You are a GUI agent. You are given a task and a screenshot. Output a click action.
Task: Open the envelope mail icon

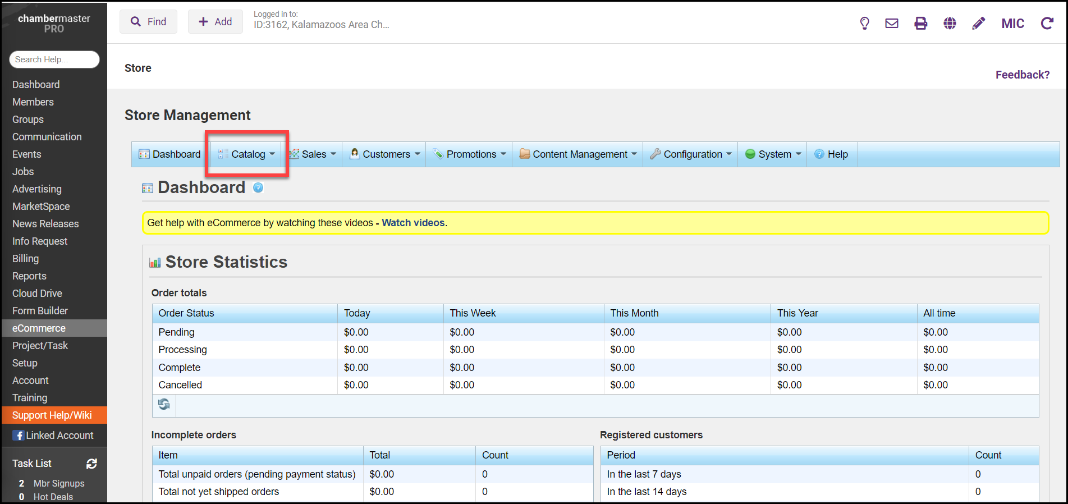[892, 23]
